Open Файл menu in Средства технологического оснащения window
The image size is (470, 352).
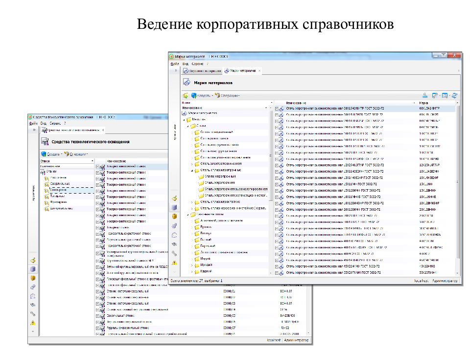coord(33,123)
